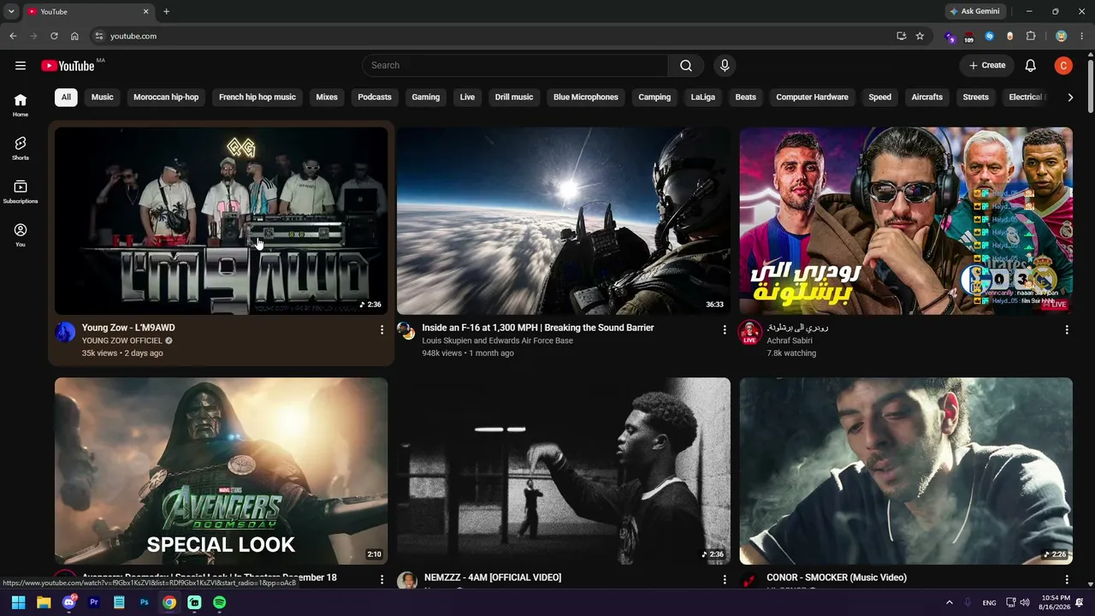Open Subscriptions in the sidebar
The width and height of the screenshot is (1095, 616).
[21, 192]
